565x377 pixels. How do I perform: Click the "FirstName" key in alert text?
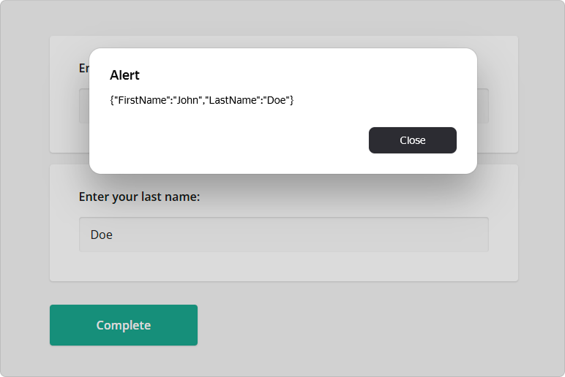point(143,99)
